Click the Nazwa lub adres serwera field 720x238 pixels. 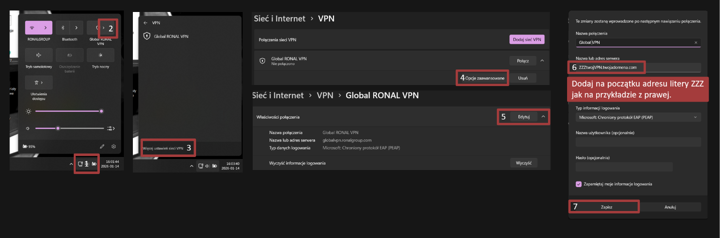pyautogui.click(x=638, y=67)
